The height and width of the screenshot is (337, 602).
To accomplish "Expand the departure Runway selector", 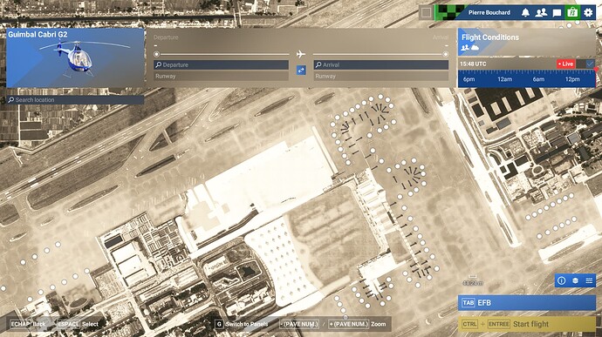I will (221, 77).
